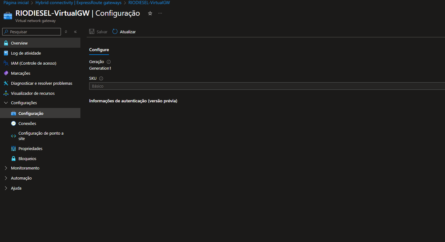The height and width of the screenshot is (242, 445).
Task: Switch to the Configure tab
Action: click(99, 50)
